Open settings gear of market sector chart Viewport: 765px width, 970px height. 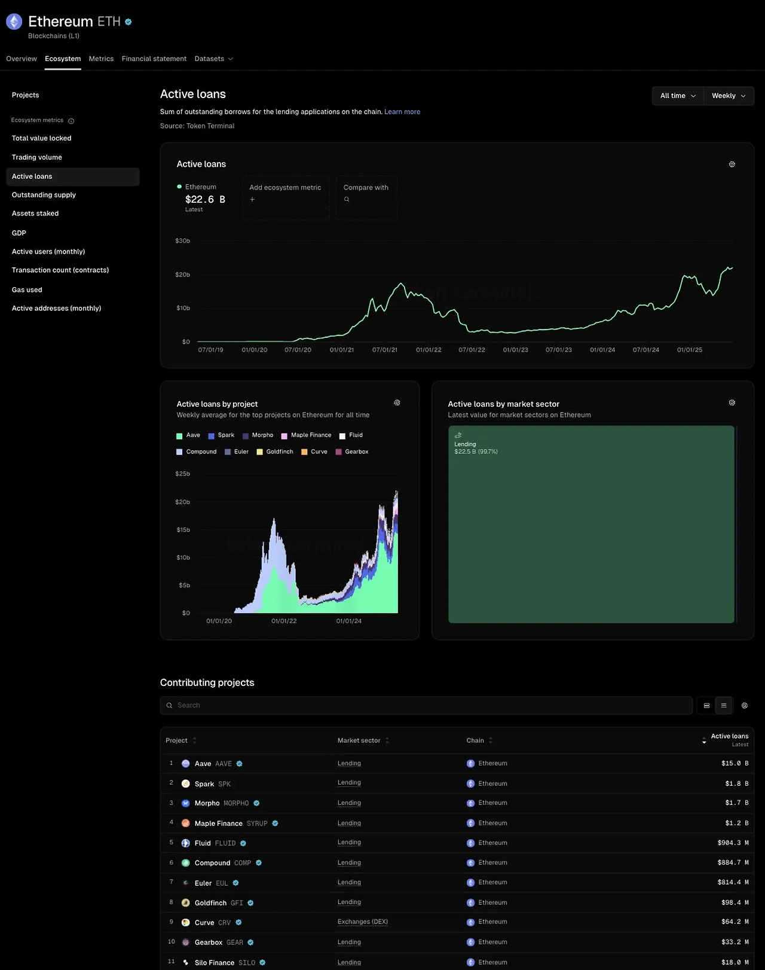click(x=732, y=402)
